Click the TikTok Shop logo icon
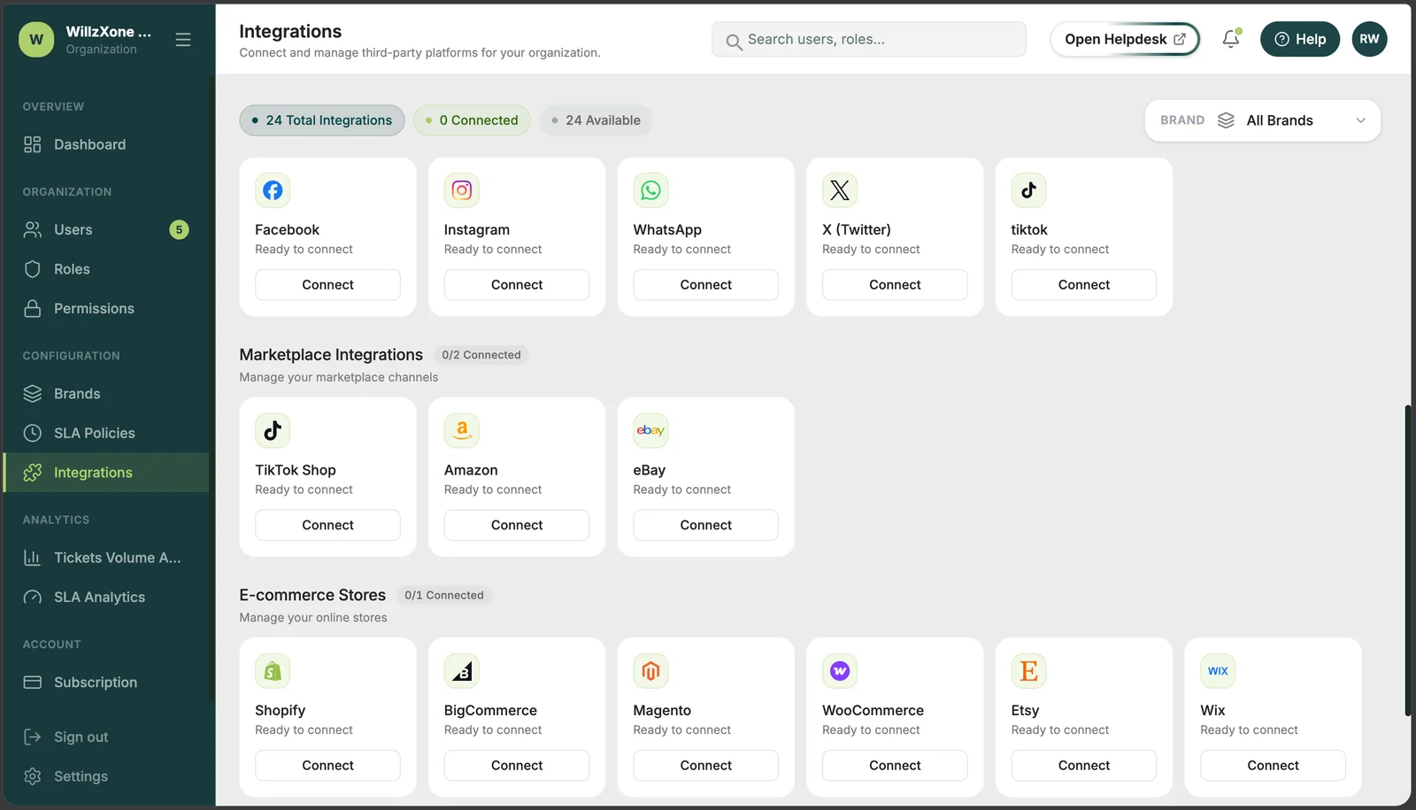 [x=273, y=430]
